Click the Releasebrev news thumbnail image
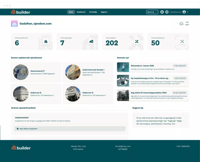200x162 pixels. 123,67
